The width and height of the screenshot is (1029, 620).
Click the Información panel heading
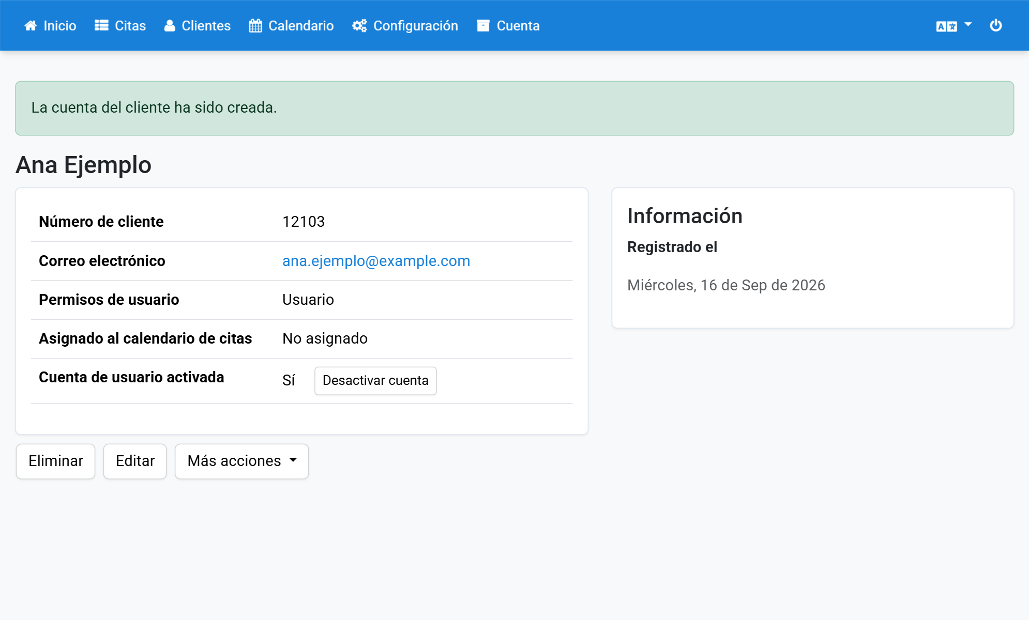coord(685,216)
